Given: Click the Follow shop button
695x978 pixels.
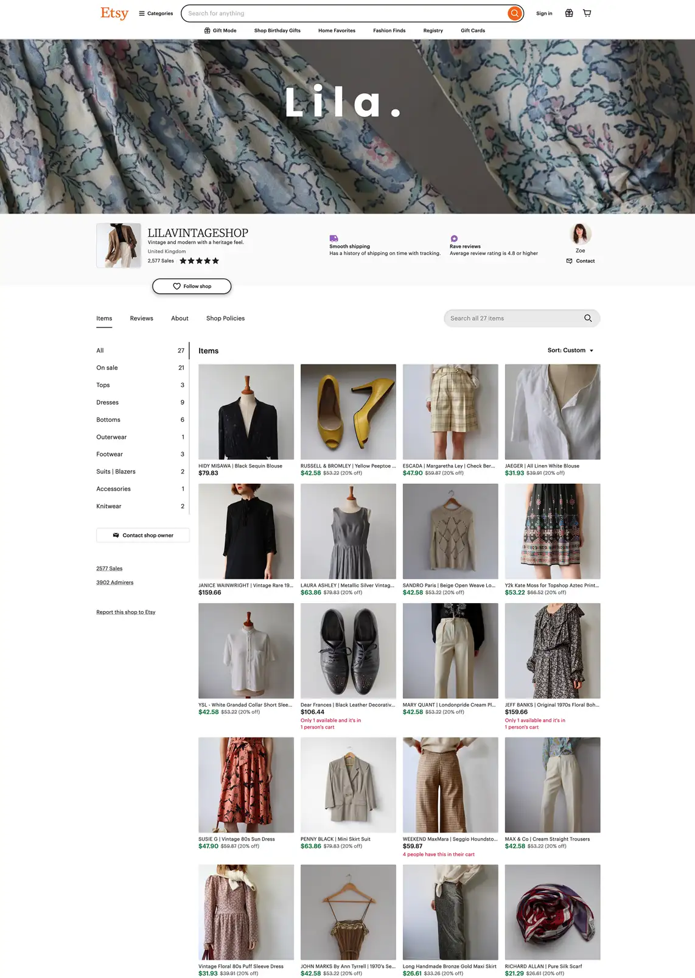Looking at the screenshot, I should point(192,286).
